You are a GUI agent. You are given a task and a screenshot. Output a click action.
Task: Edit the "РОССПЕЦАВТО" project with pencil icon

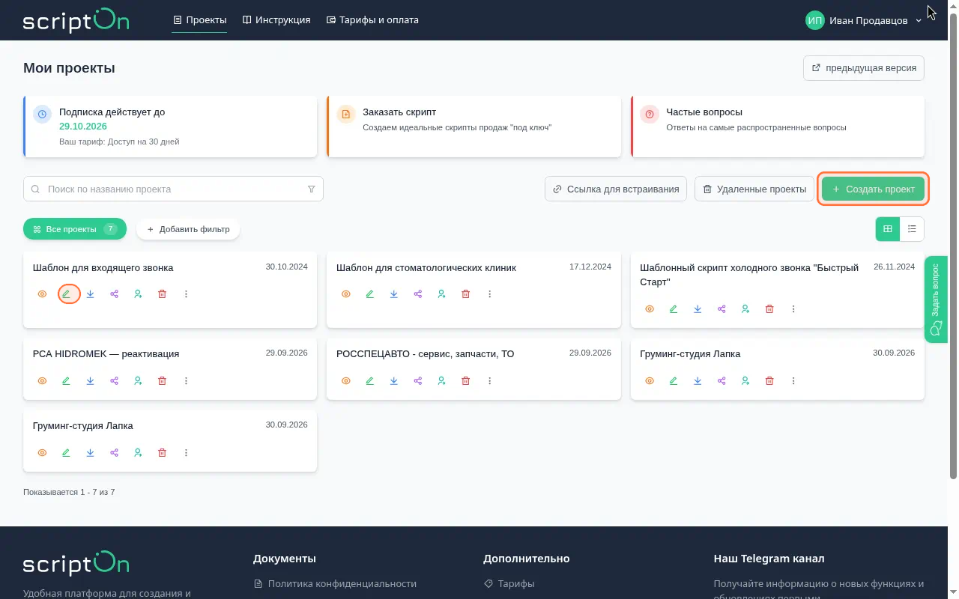pos(370,380)
